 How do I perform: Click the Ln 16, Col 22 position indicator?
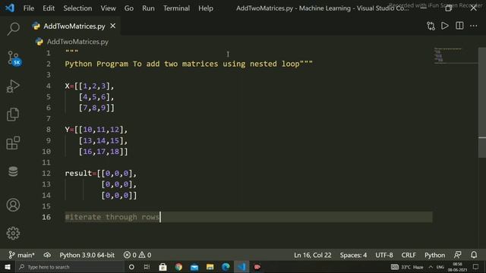(313, 255)
